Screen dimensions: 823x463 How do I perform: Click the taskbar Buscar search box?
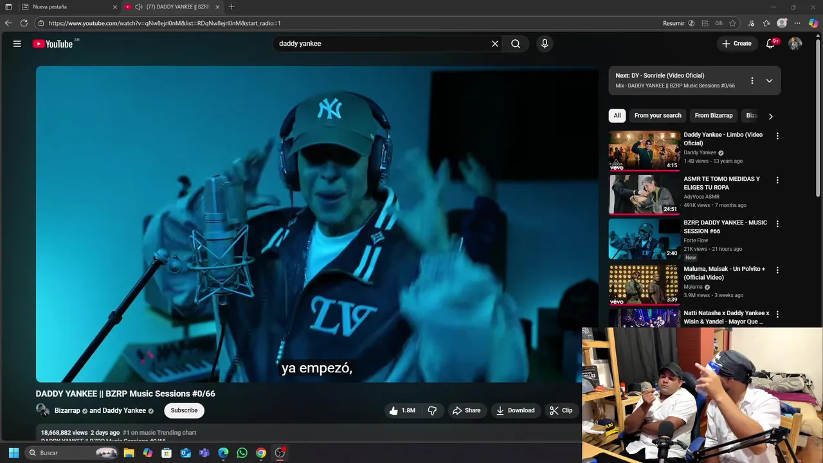73,453
